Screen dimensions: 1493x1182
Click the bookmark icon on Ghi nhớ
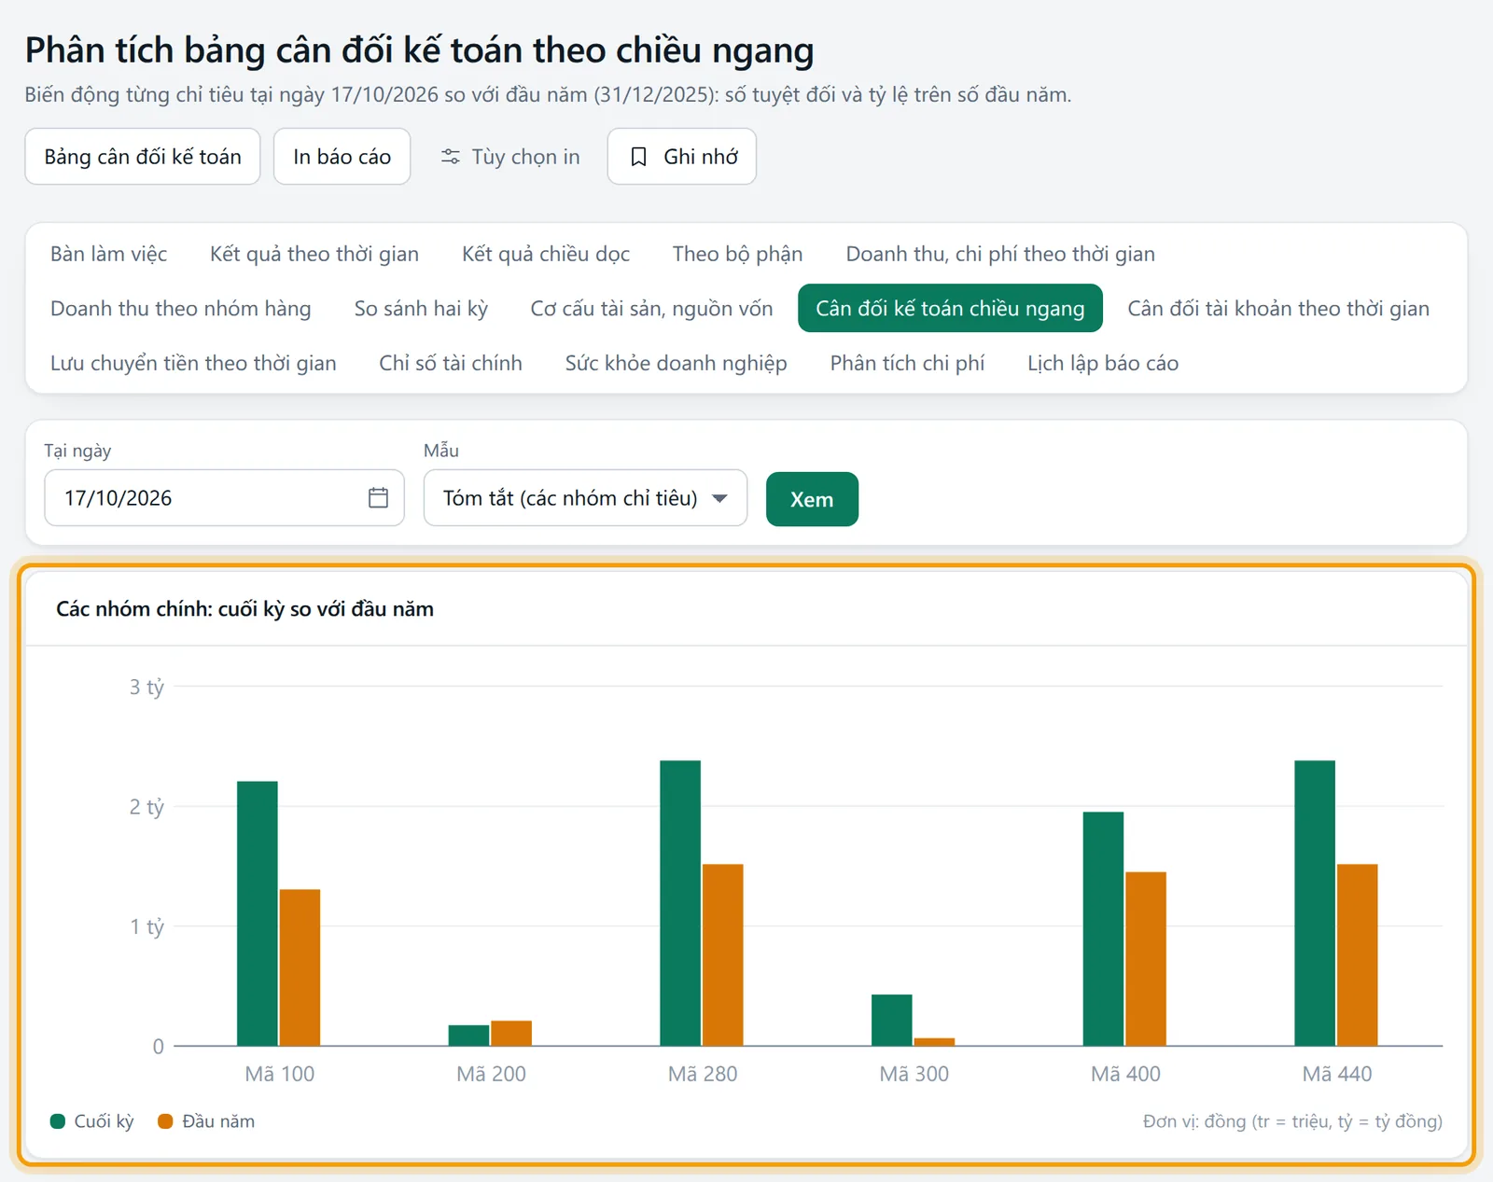coord(638,157)
